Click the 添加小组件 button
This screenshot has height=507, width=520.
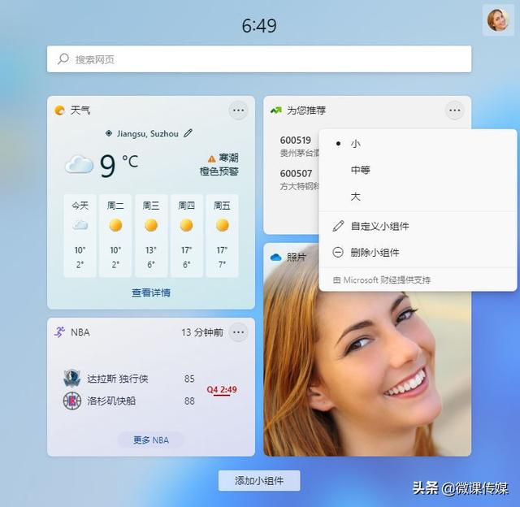(259, 480)
